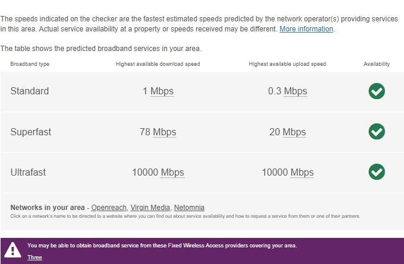Click the Standard availability checkmark icon
The width and height of the screenshot is (404, 264).
pyautogui.click(x=377, y=91)
